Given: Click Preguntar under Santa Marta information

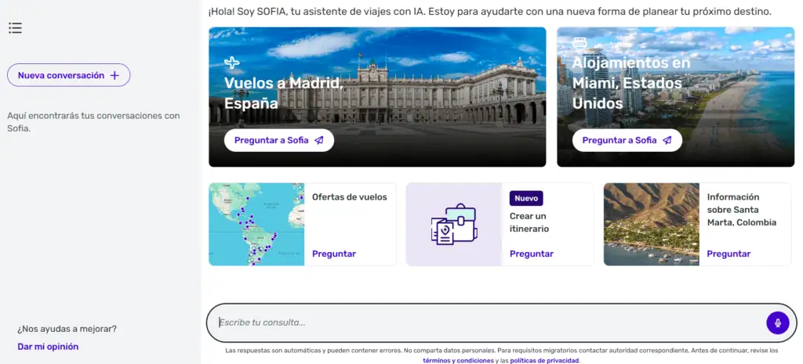Looking at the screenshot, I should pos(729,254).
